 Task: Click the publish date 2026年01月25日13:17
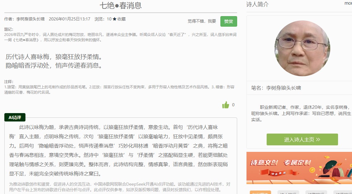70,19
